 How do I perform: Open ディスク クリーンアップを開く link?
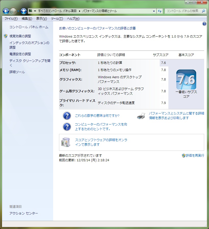pos(30,63)
